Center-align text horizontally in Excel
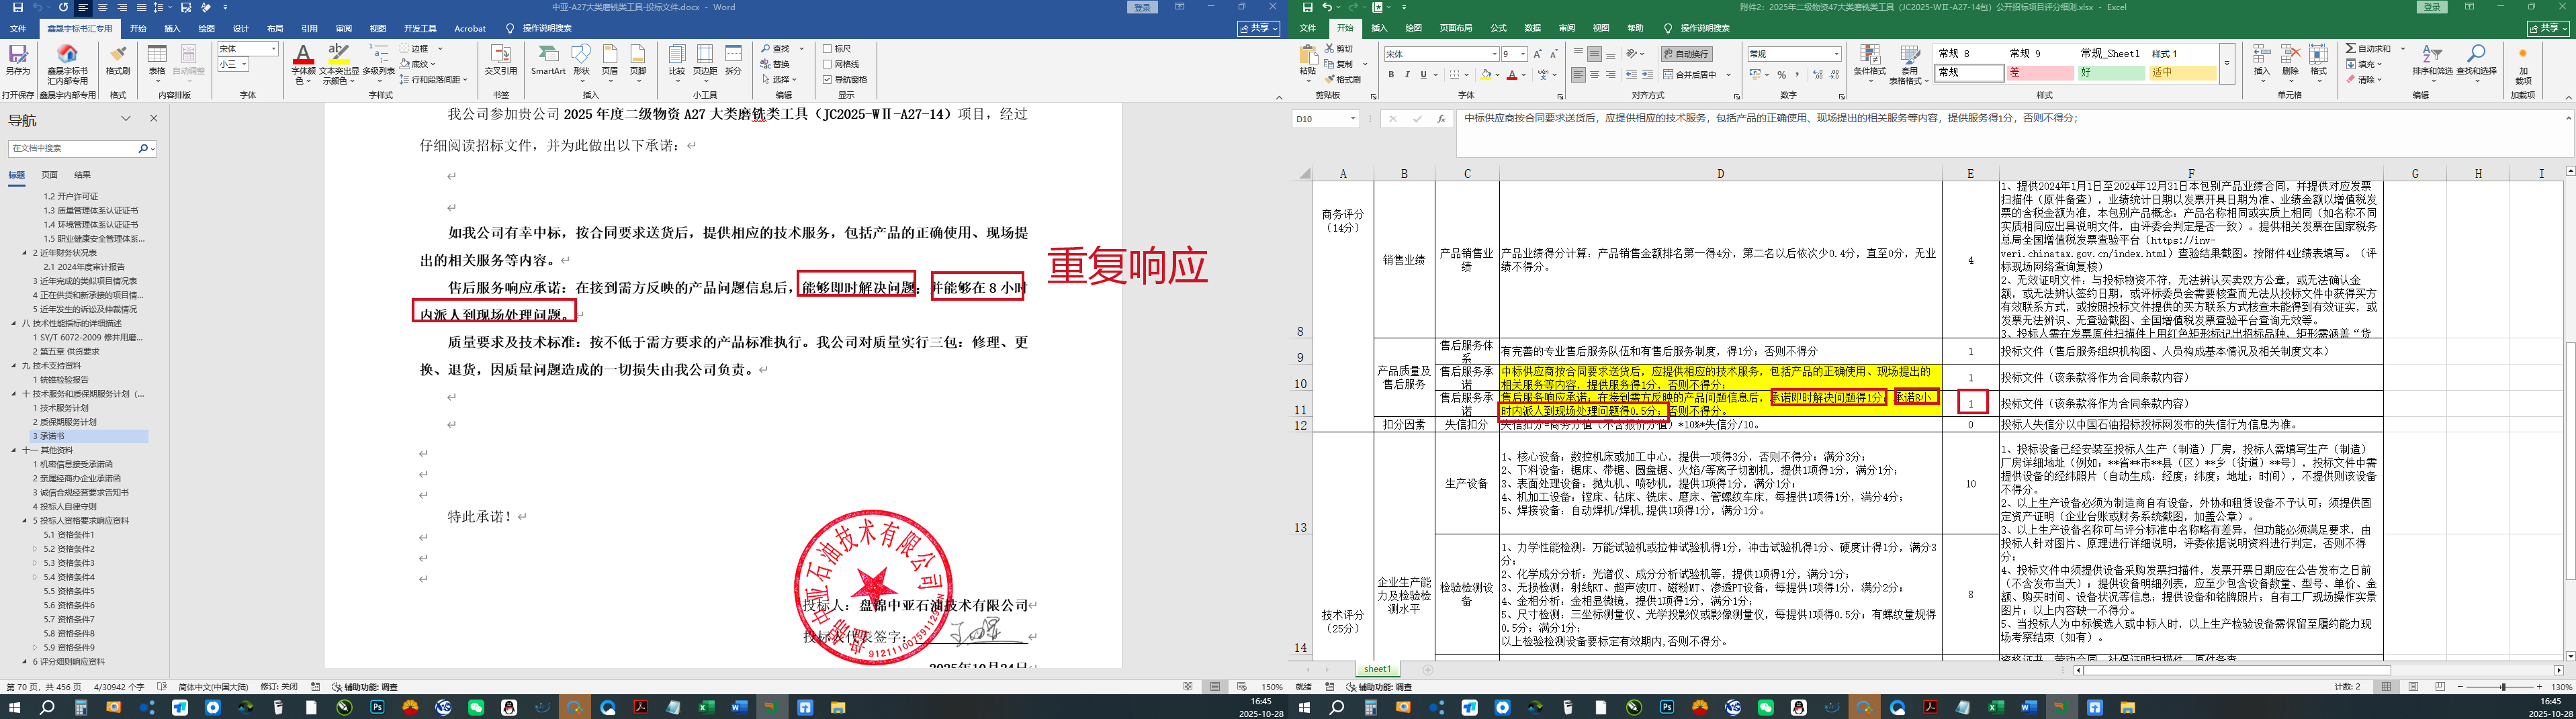 click(x=1594, y=75)
